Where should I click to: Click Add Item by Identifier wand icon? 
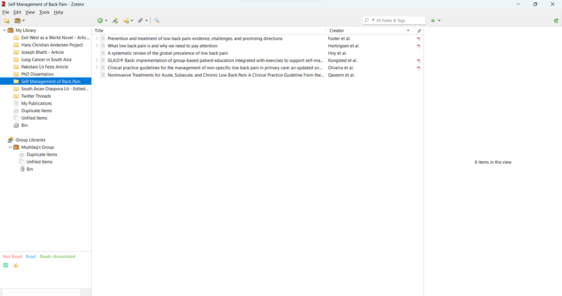click(115, 21)
